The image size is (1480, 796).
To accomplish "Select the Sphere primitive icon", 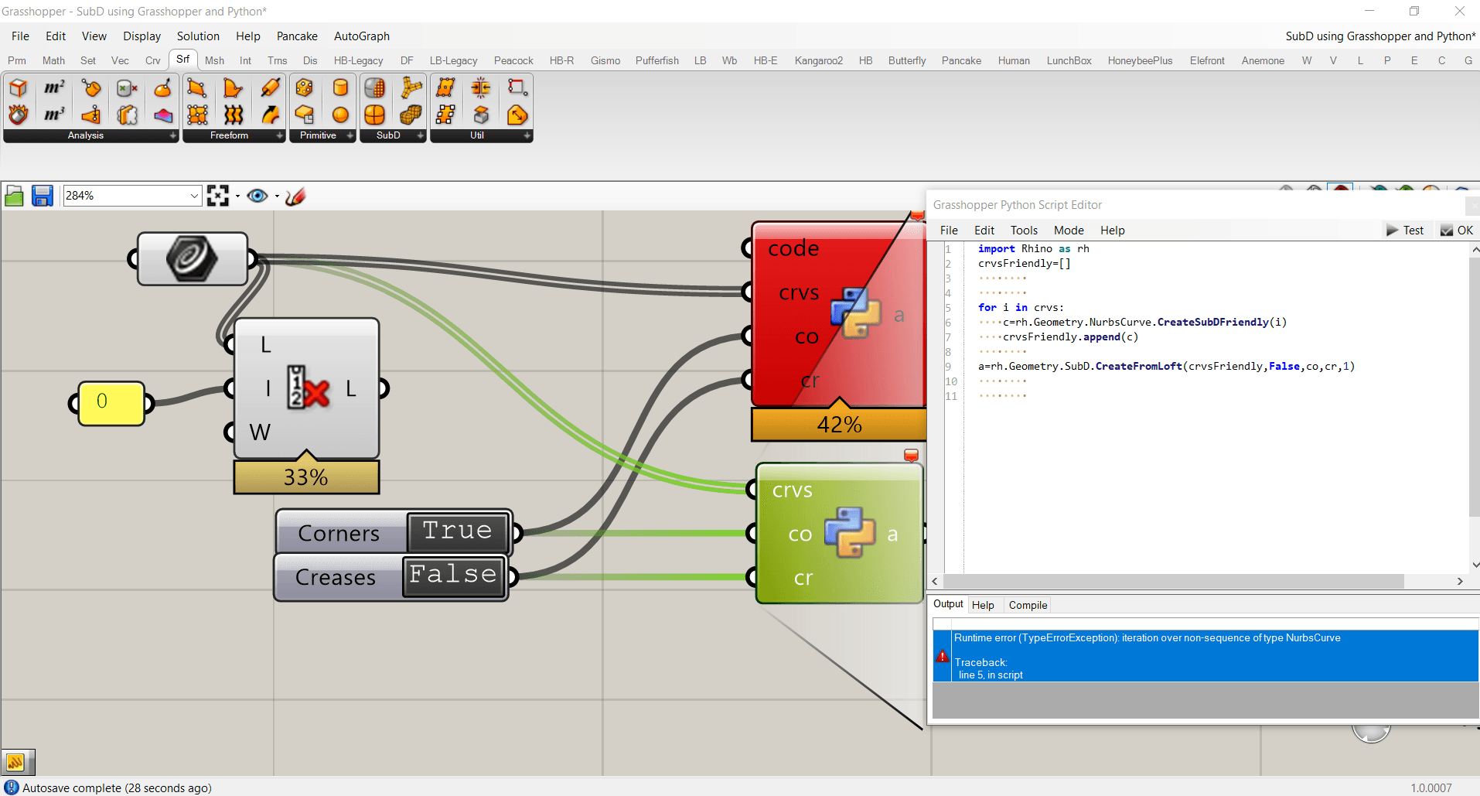I will tap(340, 115).
